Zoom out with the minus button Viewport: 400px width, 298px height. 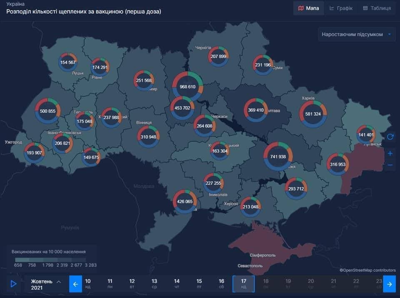tap(390, 165)
